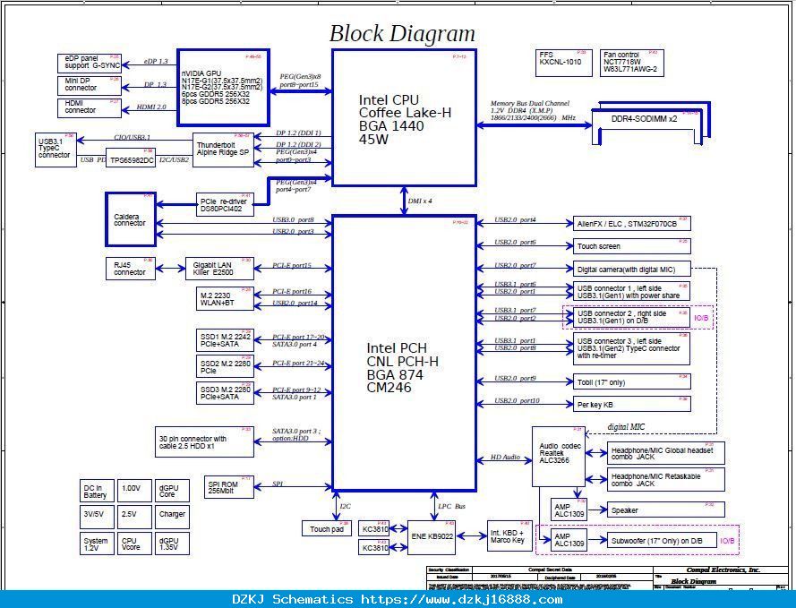
Task: Click the 'USB connector 2, right side' box
Action: [x=631, y=317]
